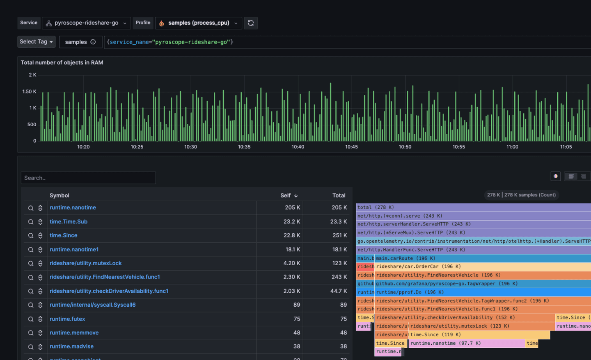The width and height of the screenshot is (591, 360).
Task: Sort the table by the Total column
Action: tap(339, 196)
